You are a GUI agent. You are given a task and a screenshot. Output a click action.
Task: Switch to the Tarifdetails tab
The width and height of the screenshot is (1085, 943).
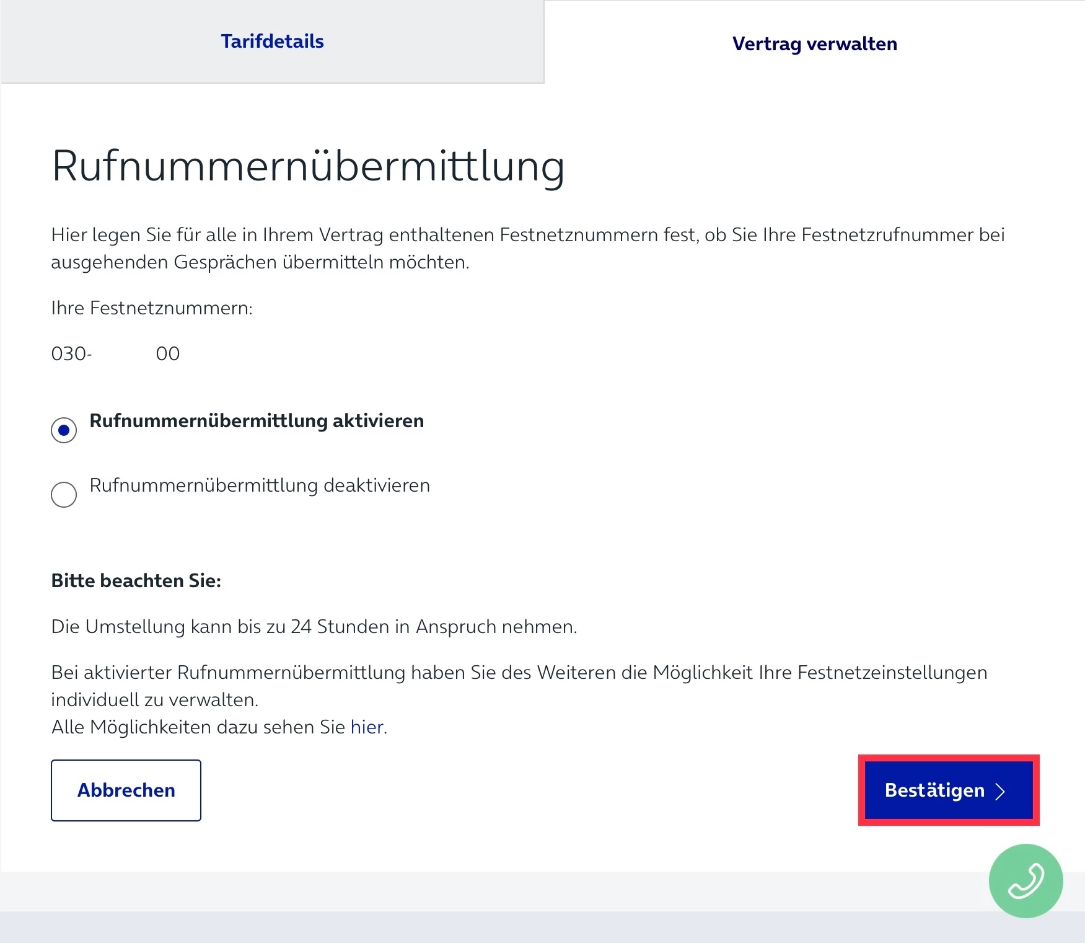pyautogui.click(x=272, y=42)
